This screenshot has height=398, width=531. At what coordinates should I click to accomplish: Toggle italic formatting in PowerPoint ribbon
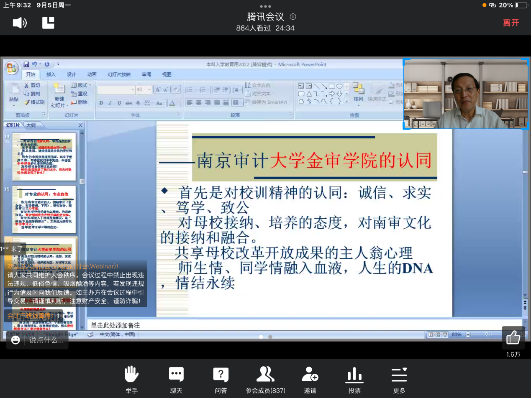110,103
